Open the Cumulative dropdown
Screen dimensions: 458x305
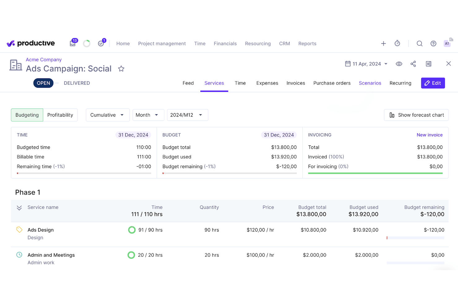106,115
